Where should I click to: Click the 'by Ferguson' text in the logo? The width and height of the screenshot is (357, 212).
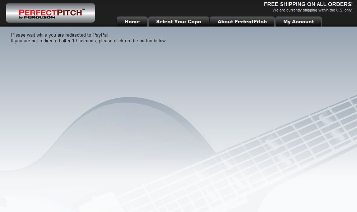[37, 18]
